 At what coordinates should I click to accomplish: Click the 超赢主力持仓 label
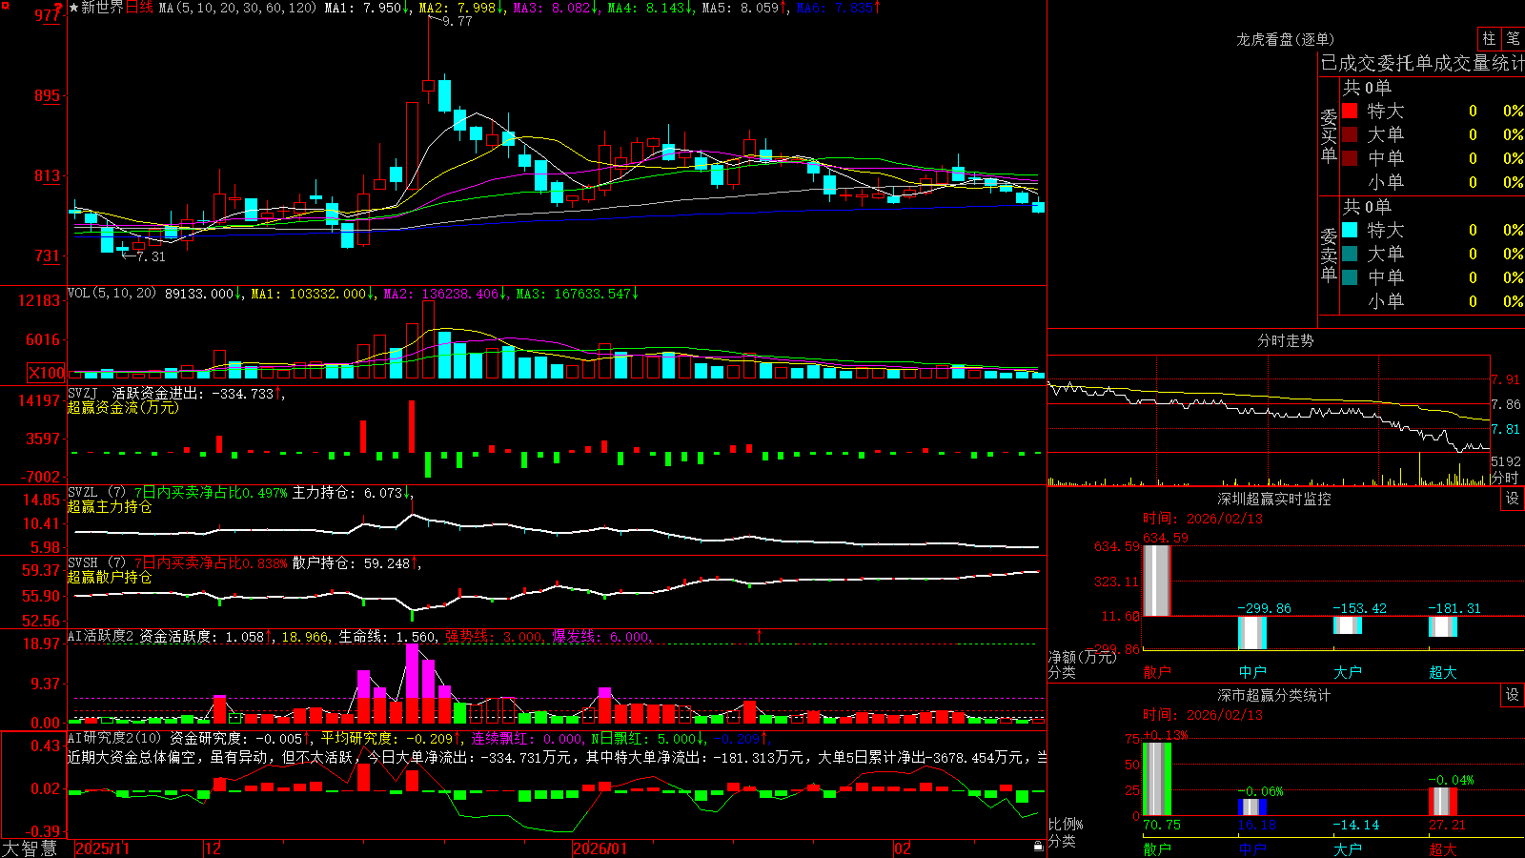[110, 507]
